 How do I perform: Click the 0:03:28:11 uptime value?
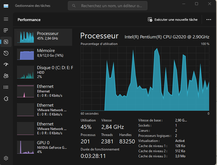(x=93, y=156)
